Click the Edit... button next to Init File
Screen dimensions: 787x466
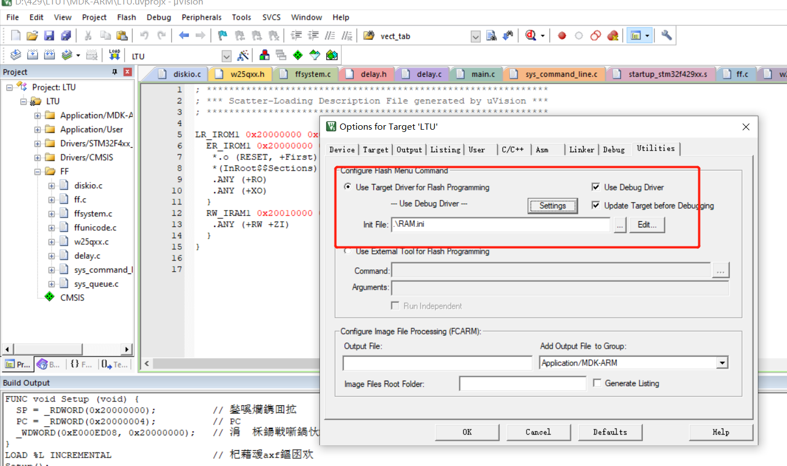(x=647, y=225)
